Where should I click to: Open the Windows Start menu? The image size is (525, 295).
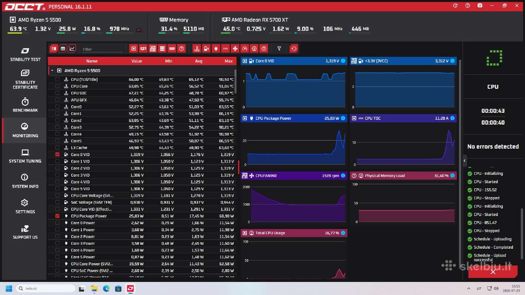9,288
